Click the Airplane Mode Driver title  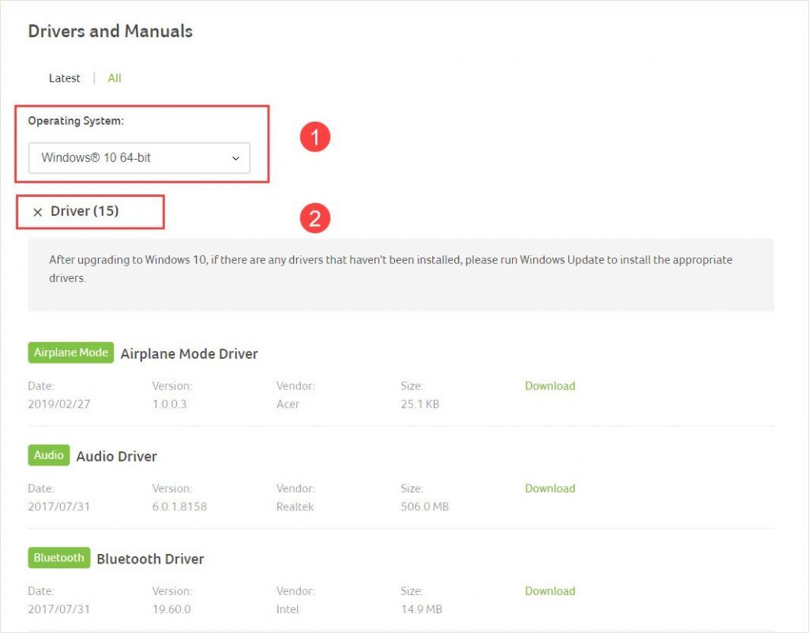189,353
